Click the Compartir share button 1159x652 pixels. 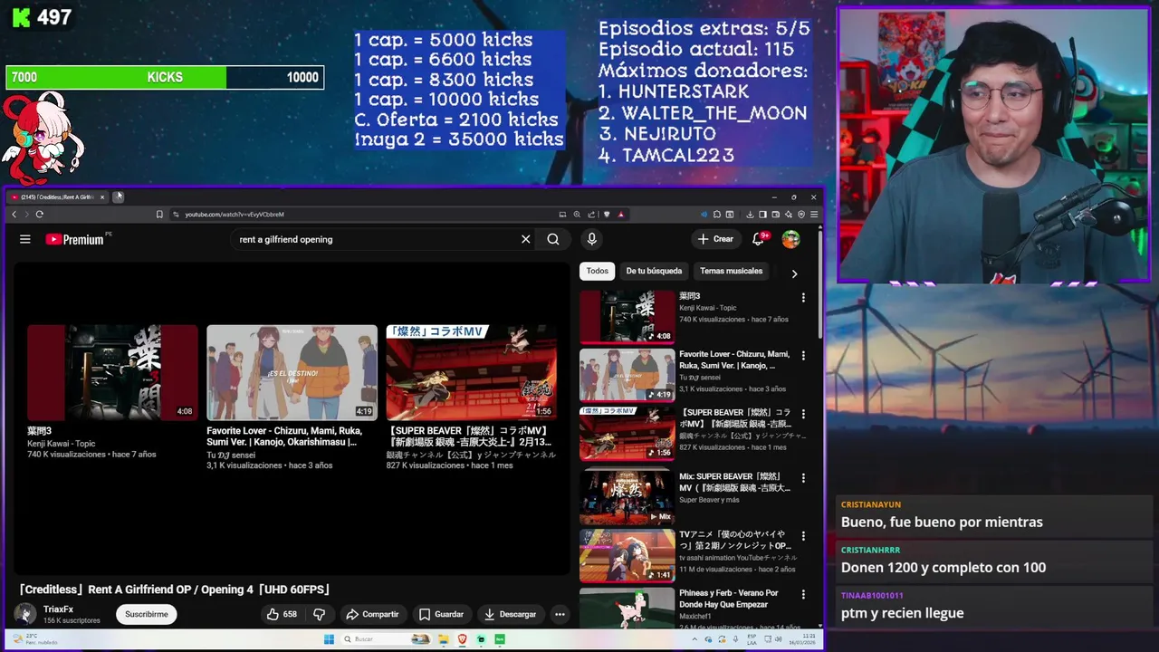pos(372,614)
